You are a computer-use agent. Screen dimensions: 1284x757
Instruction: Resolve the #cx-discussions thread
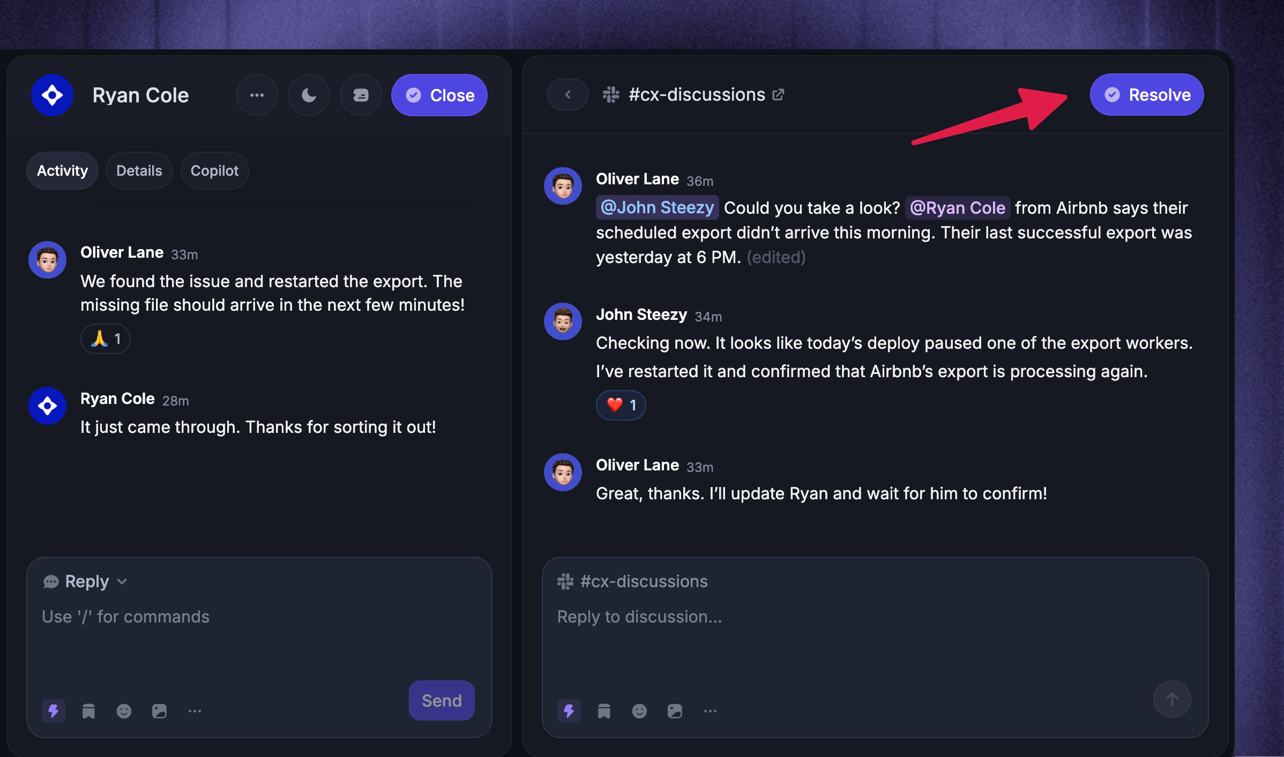[1147, 95]
